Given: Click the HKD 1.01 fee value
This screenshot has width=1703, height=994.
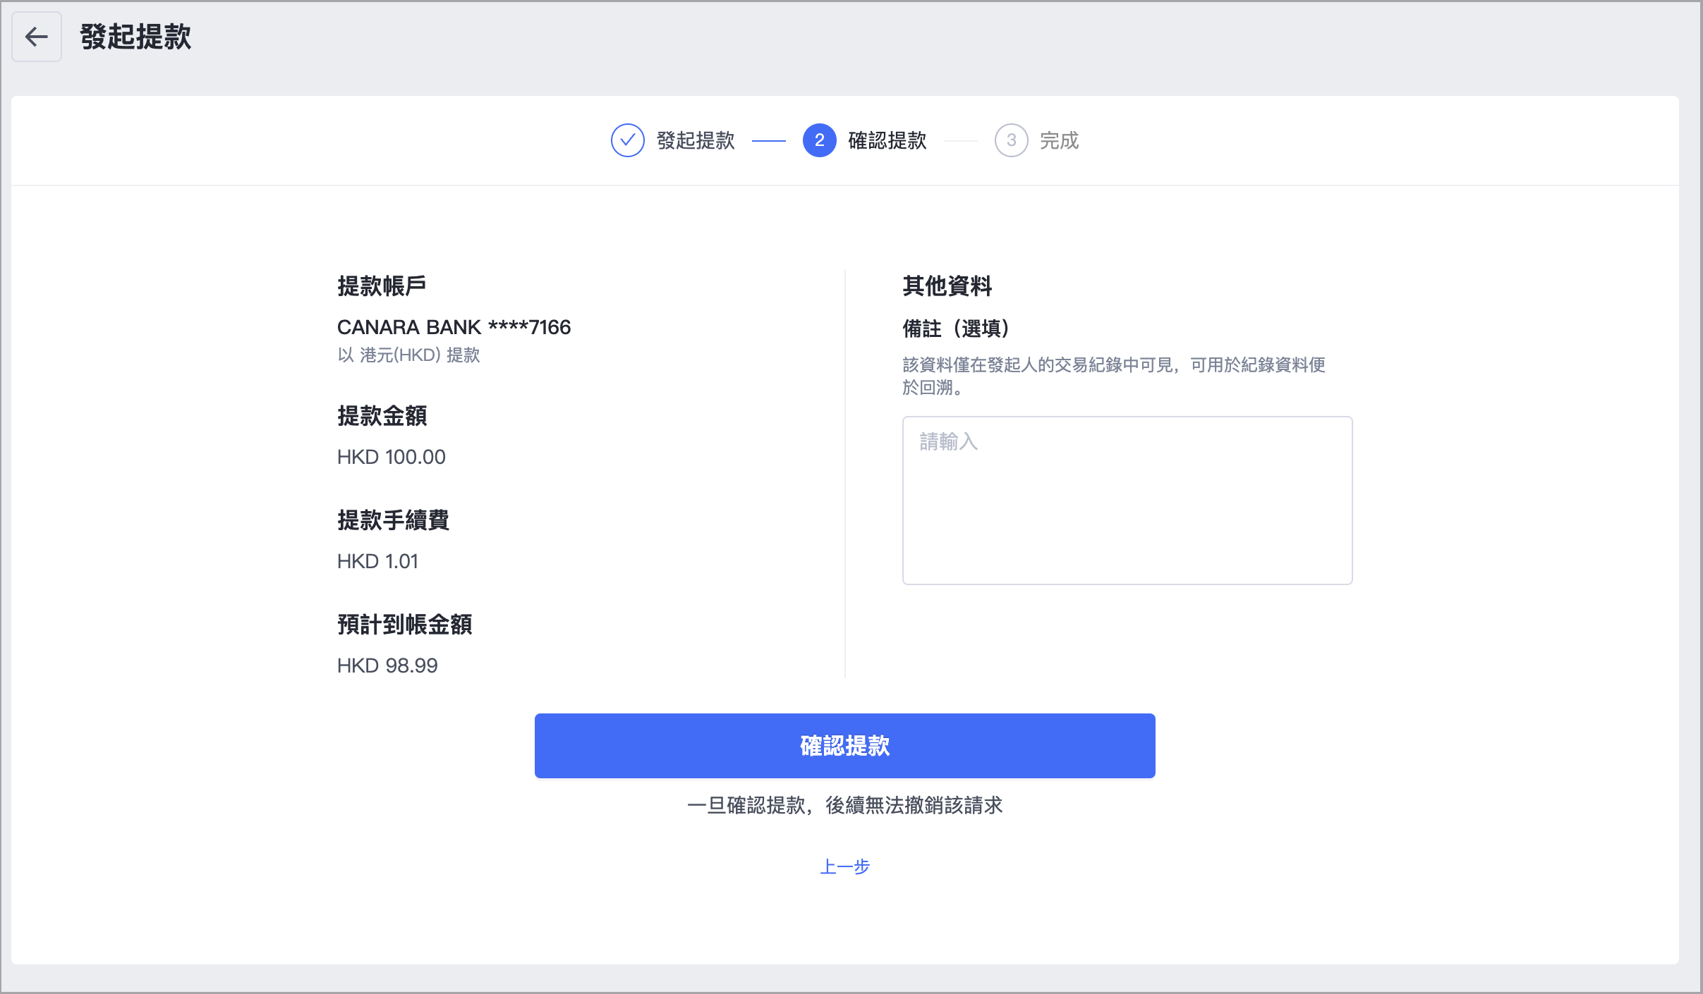Looking at the screenshot, I should (x=377, y=561).
